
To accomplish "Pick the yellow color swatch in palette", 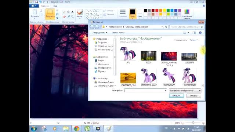I will click(164, 10).
